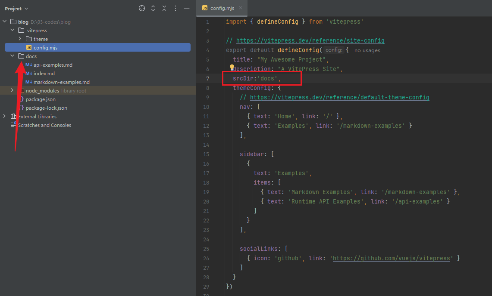Screen dimensions: 492x296
Task: Open package-lock.json file
Action: (47, 108)
